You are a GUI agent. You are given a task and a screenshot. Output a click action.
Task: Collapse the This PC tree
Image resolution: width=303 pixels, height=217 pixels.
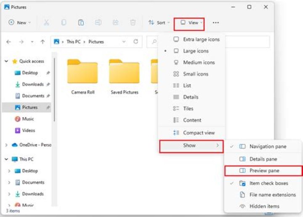[x=6, y=159]
